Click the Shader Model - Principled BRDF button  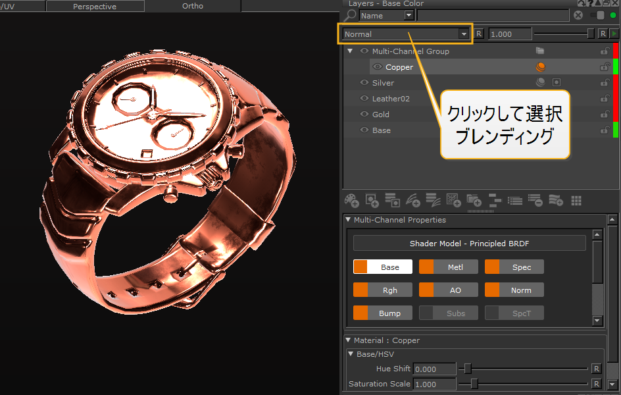pos(469,244)
